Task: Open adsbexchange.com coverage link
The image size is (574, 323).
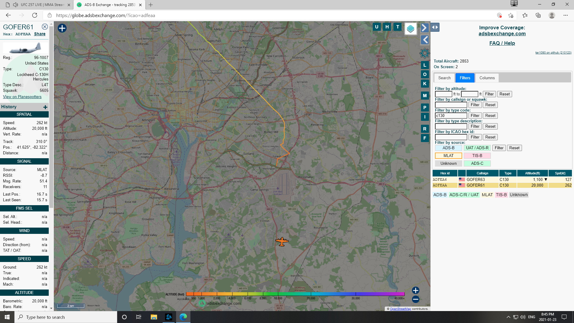Action: pos(502,34)
